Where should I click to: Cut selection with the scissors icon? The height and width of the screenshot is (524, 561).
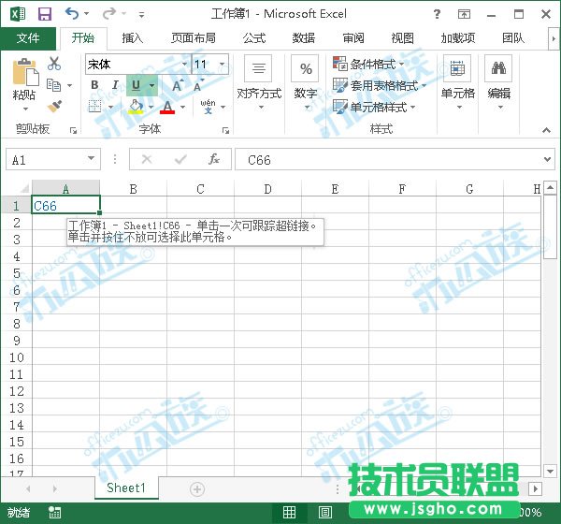pyautogui.click(x=54, y=64)
